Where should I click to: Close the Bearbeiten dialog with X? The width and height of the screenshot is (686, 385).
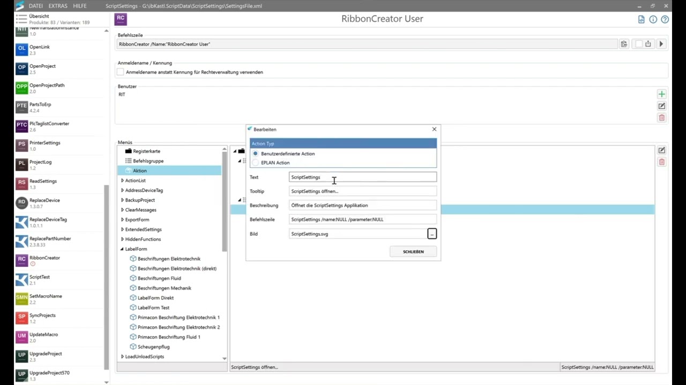click(x=434, y=129)
